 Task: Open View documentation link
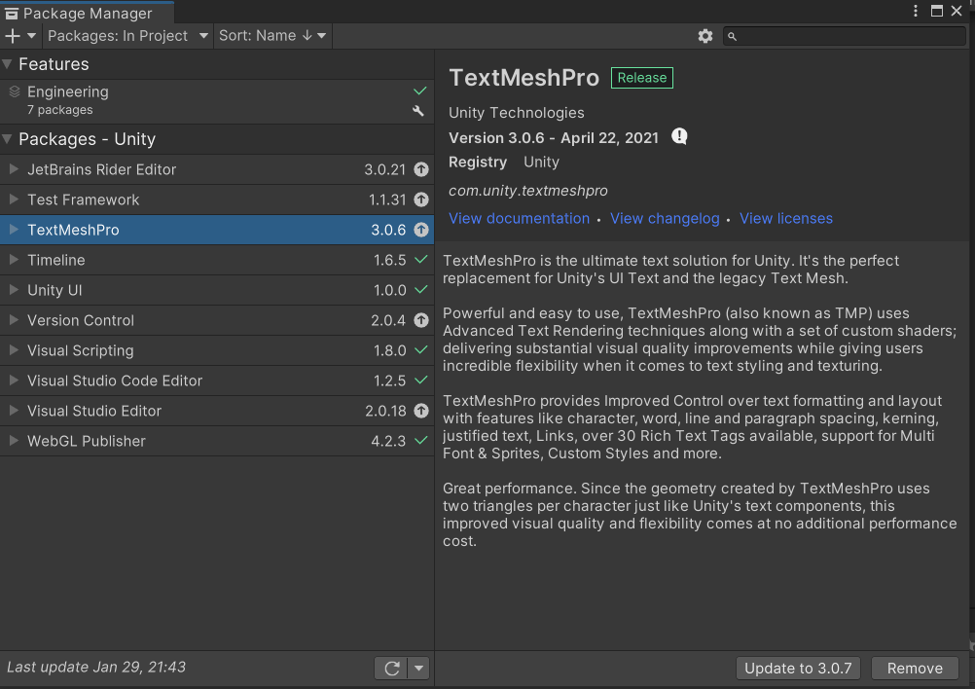(520, 218)
